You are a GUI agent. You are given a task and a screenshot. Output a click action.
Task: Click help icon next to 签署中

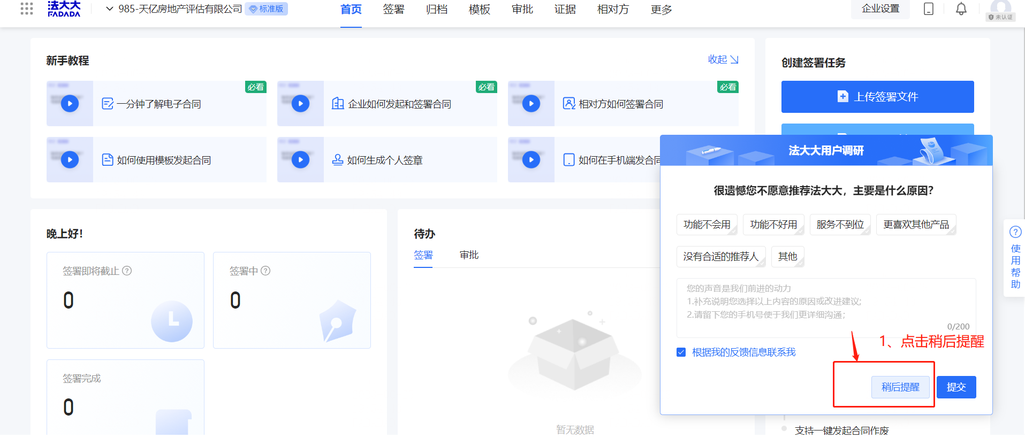tap(265, 271)
